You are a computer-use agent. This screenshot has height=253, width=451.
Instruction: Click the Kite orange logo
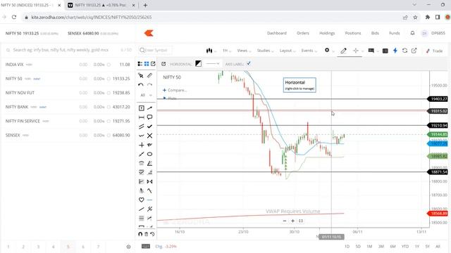click(x=149, y=33)
